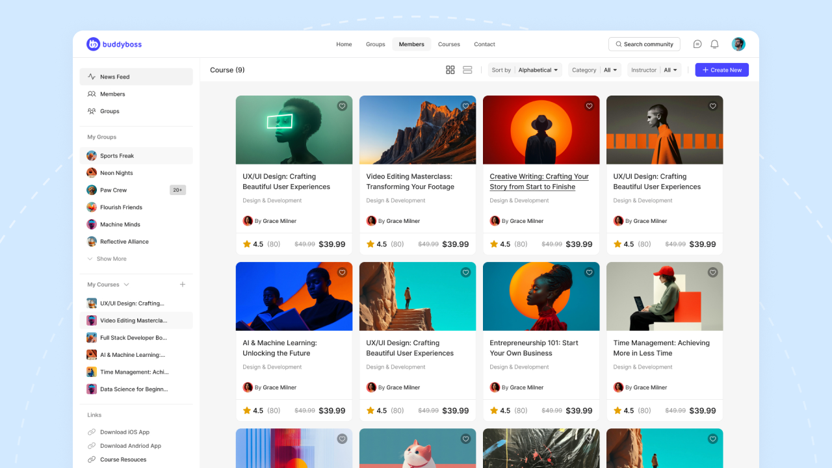This screenshot has width=832, height=468.
Task: Click the search magnifier icon
Action: coord(617,44)
